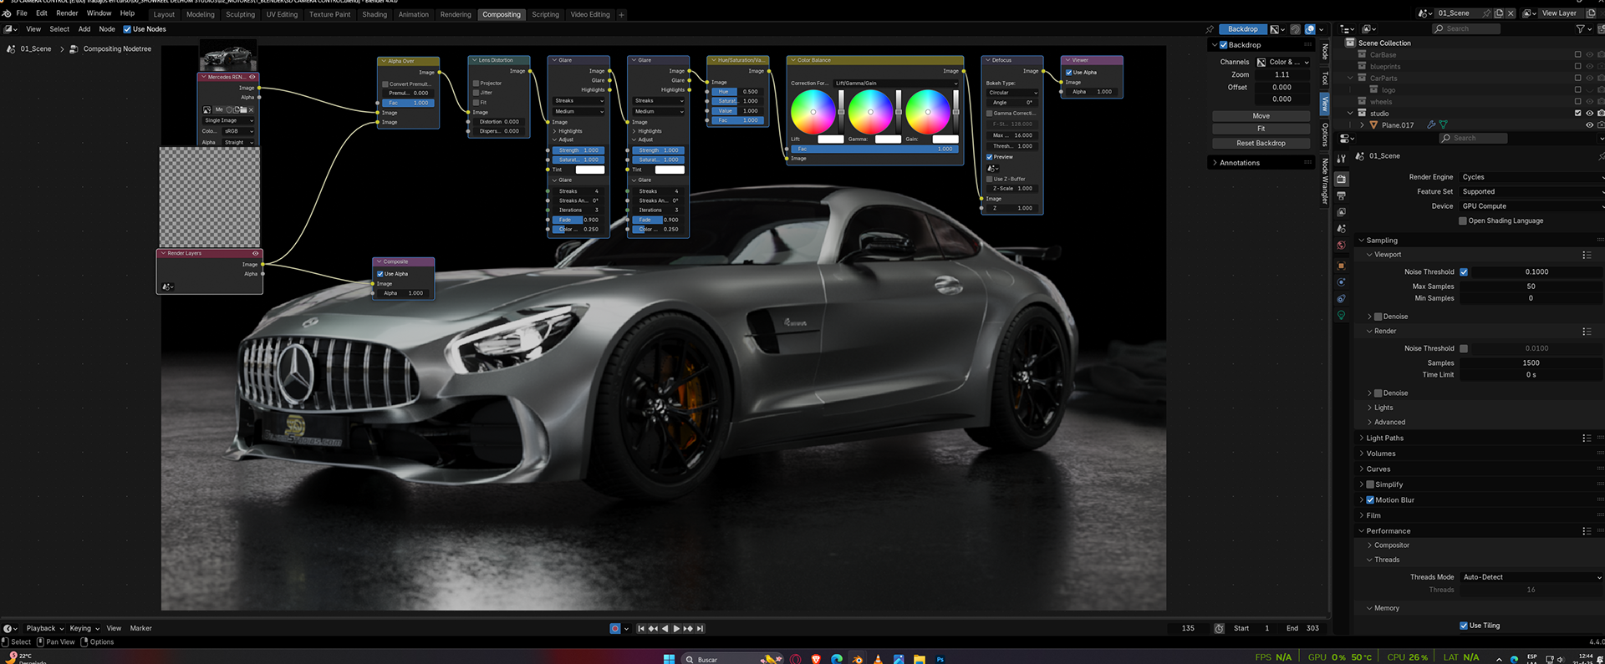Click the mesh data icon on Plane.017
The image size is (1605, 664).
(1443, 125)
